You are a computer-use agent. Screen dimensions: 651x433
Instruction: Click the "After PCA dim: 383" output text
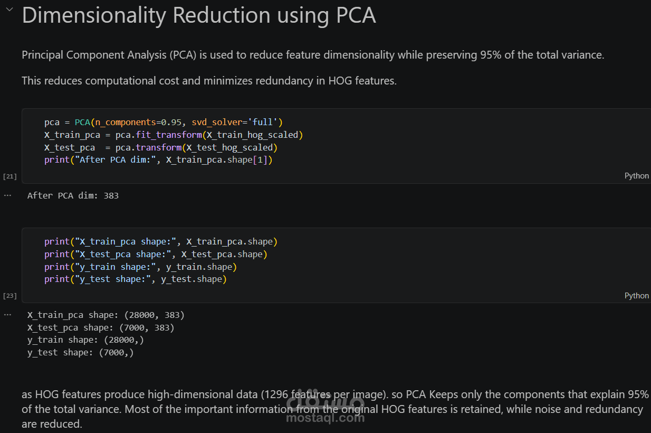pyautogui.click(x=73, y=195)
